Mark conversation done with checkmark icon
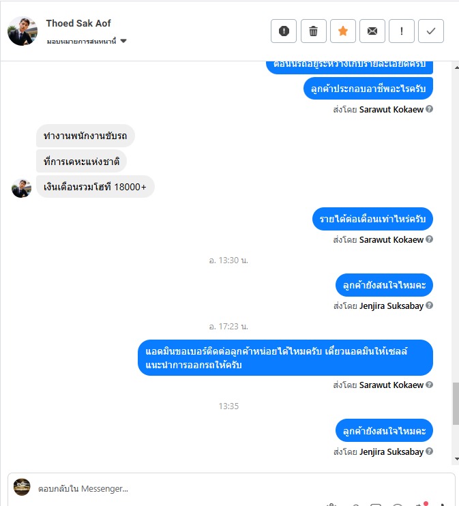Viewport: 459px width, 506px height. (x=431, y=31)
